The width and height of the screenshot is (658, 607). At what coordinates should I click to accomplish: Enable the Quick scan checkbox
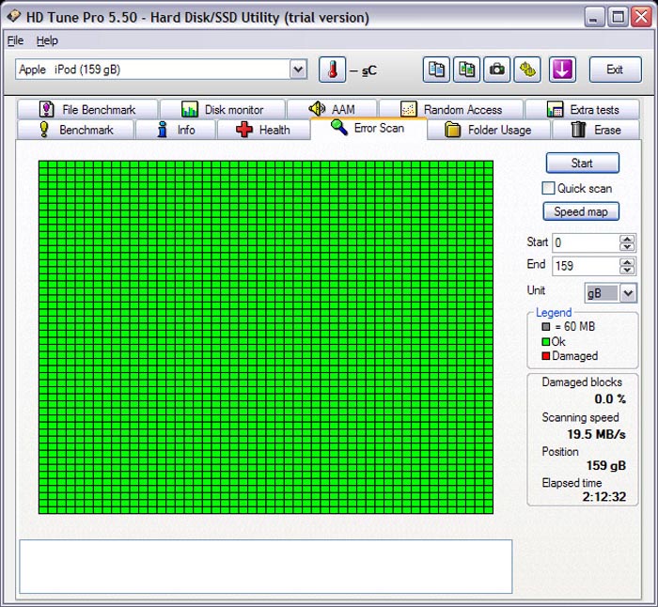pyautogui.click(x=549, y=188)
